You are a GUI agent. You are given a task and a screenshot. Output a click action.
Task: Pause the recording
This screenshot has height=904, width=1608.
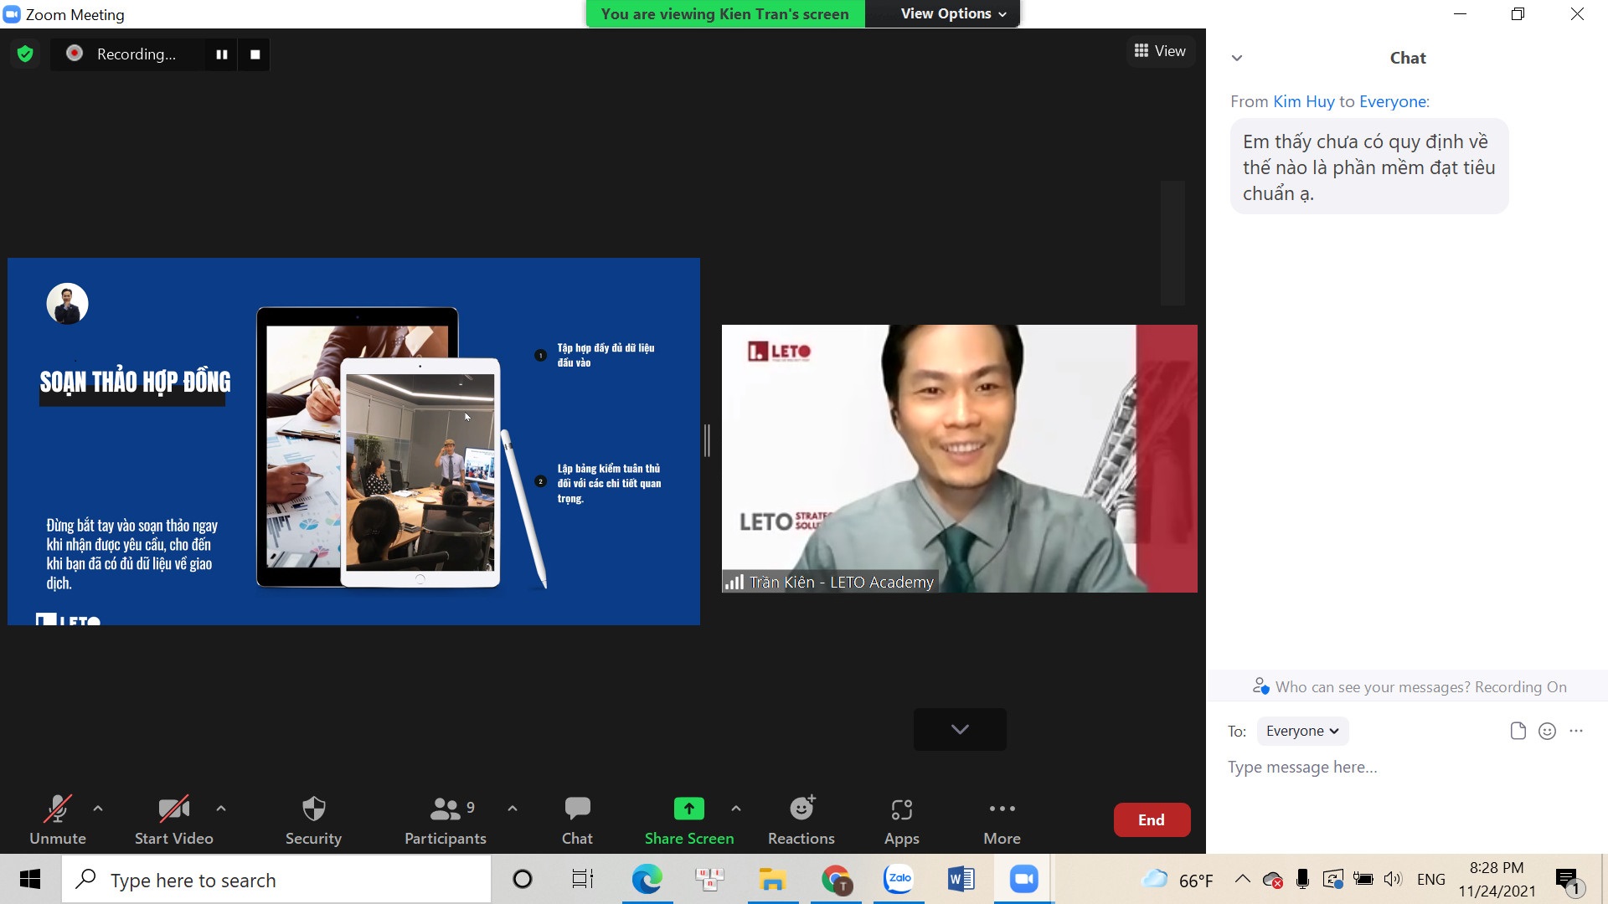pyautogui.click(x=222, y=54)
